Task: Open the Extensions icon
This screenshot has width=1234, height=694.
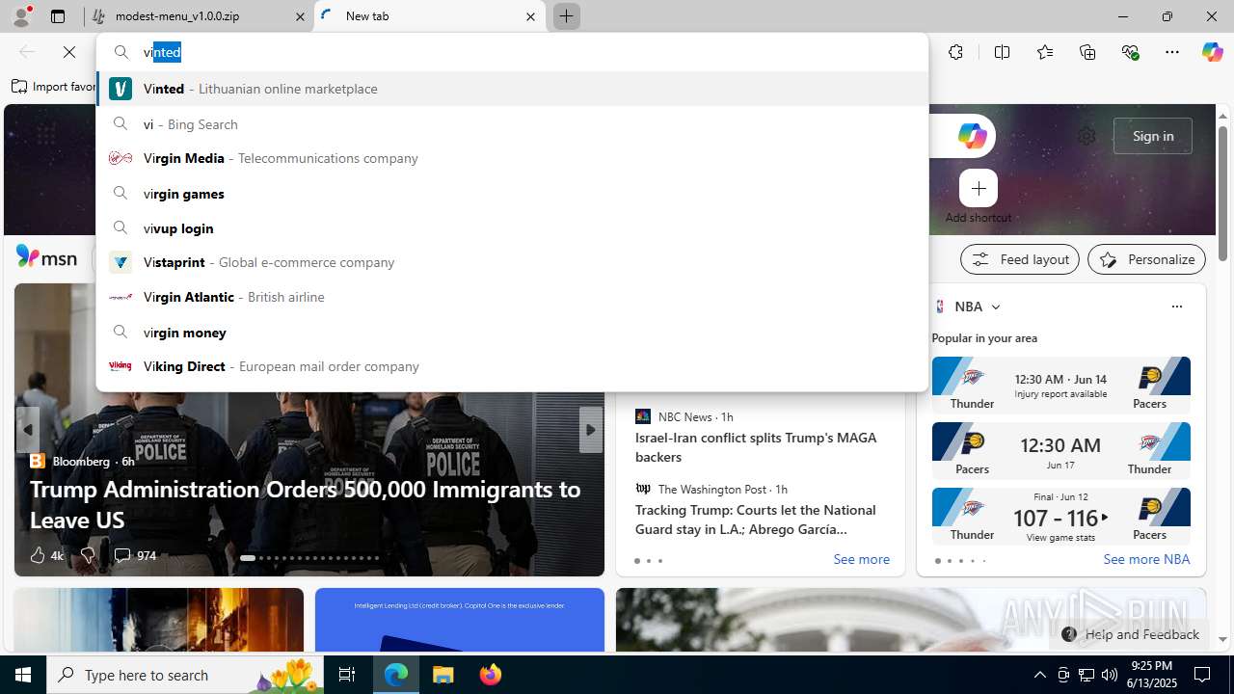Action: pos(955,52)
